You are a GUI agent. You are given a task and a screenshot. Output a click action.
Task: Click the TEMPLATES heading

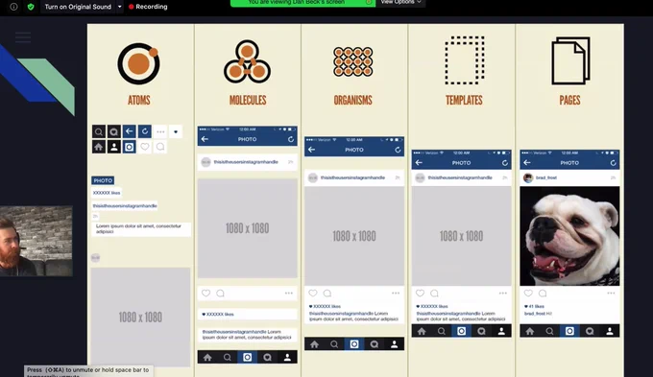[x=464, y=101]
